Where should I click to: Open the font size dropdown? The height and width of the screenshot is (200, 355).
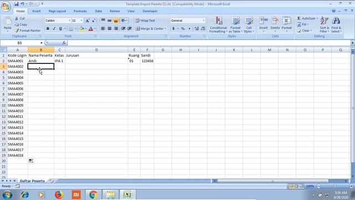82,21
